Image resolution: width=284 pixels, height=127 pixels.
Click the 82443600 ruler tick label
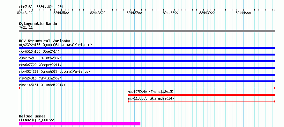tap(98, 13)
